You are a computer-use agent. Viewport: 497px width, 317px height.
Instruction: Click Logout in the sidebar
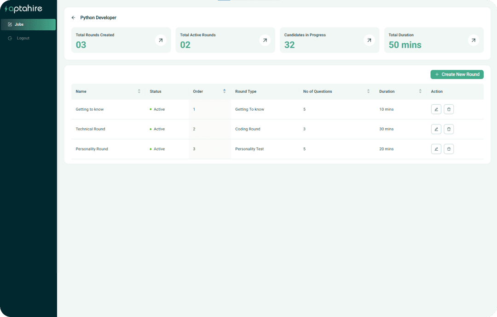pyautogui.click(x=23, y=38)
